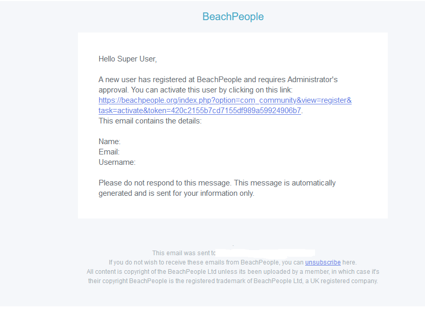Click the "Name:" detail label

click(x=109, y=142)
